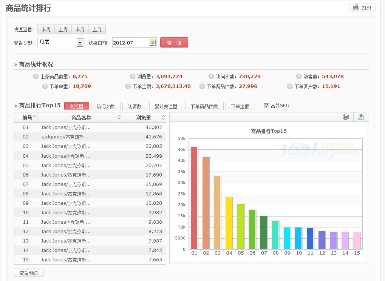Click the 选择日期 input field
Screen dimensions: 385x281
pyautogui.click(x=130, y=43)
